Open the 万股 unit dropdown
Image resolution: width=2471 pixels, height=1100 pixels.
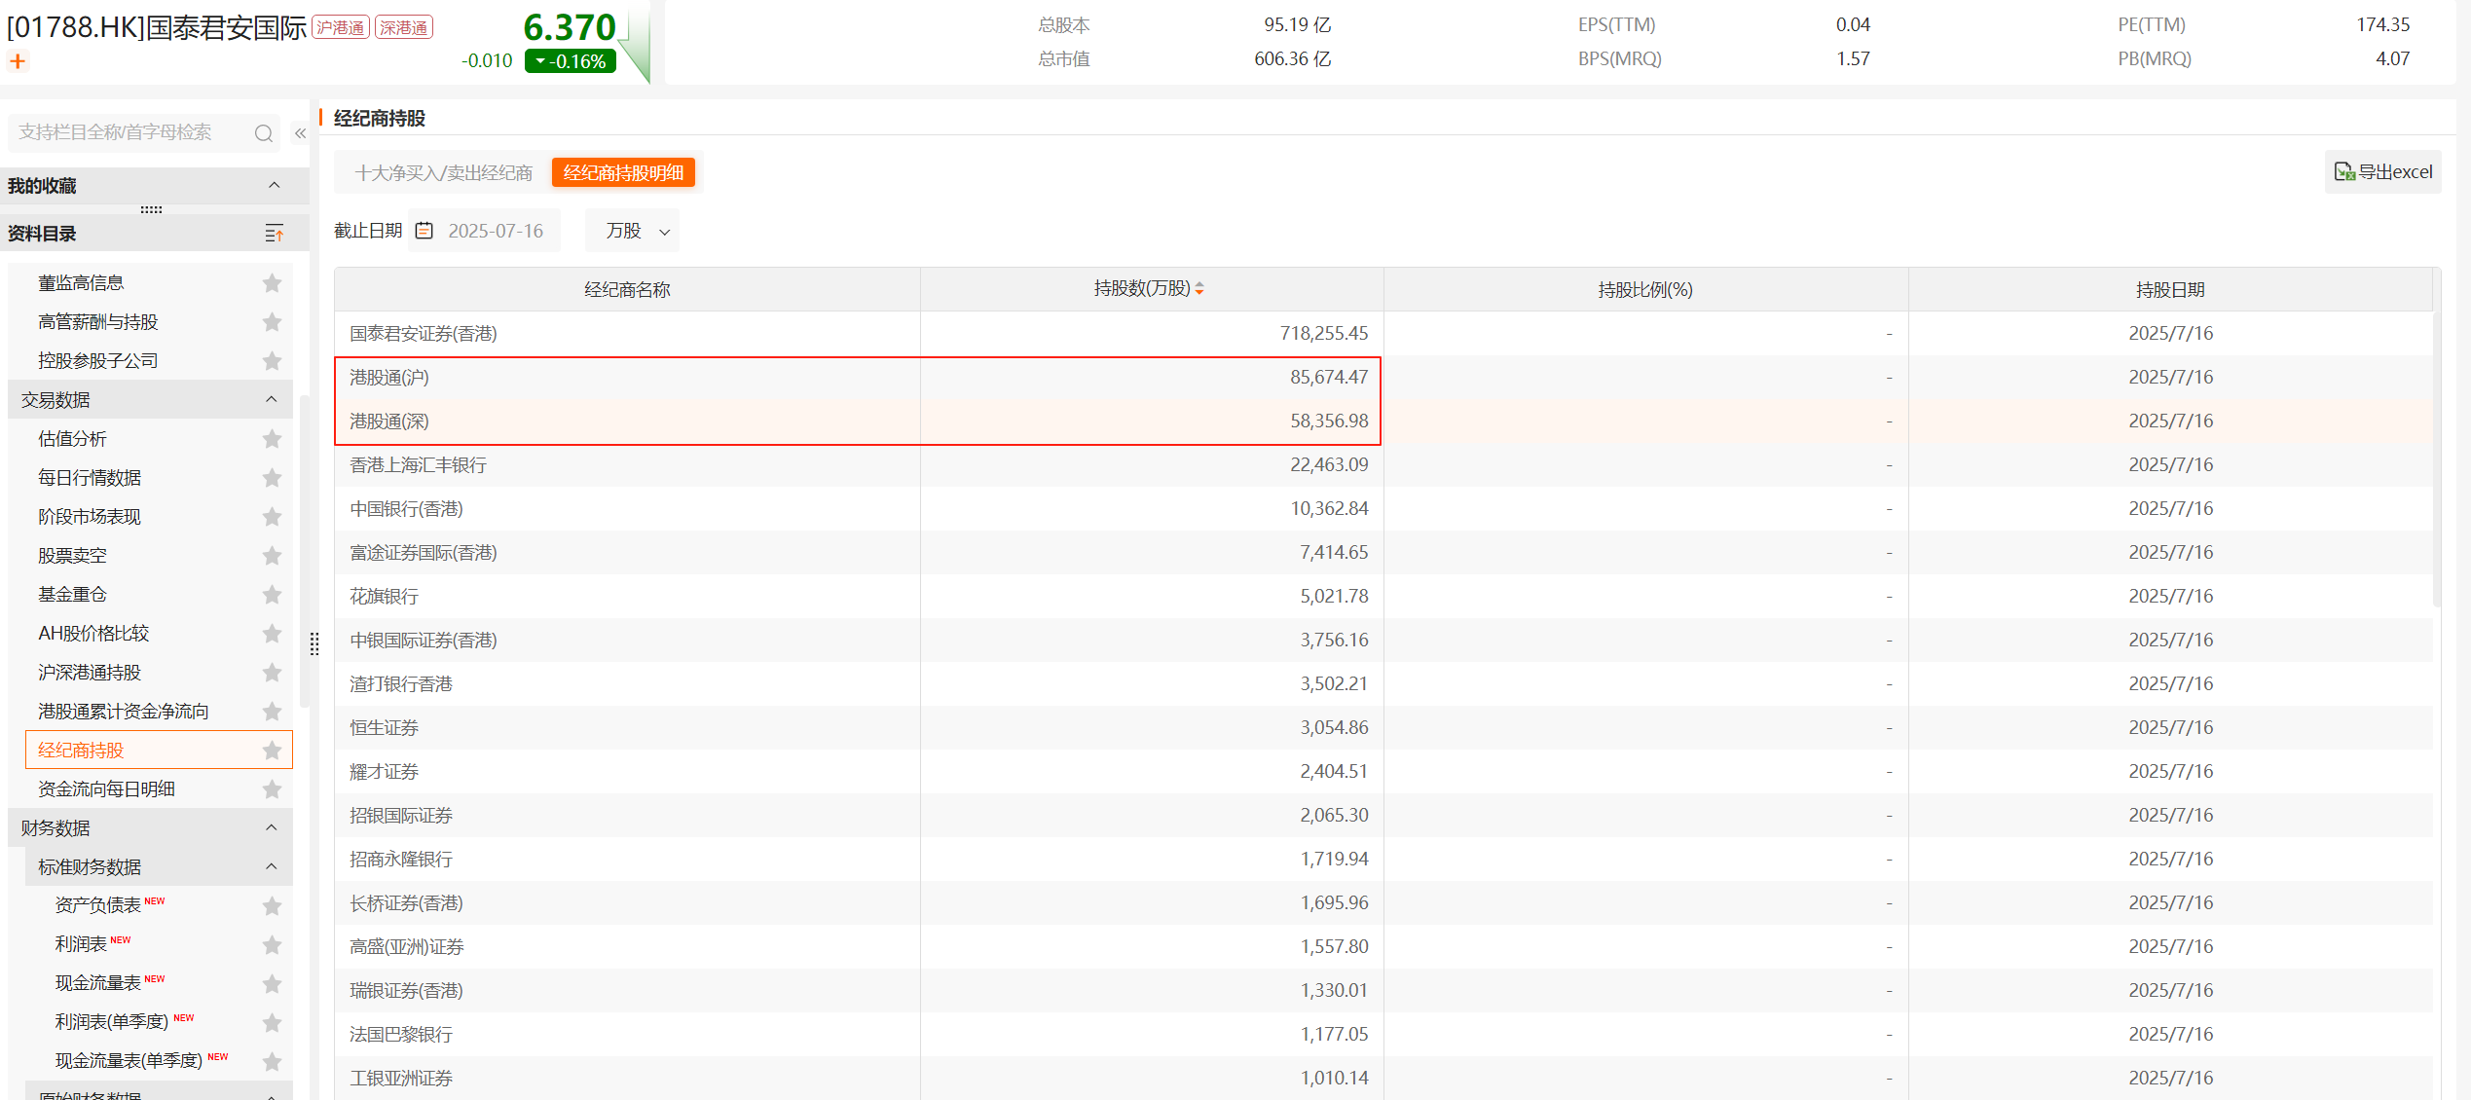tap(633, 231)
